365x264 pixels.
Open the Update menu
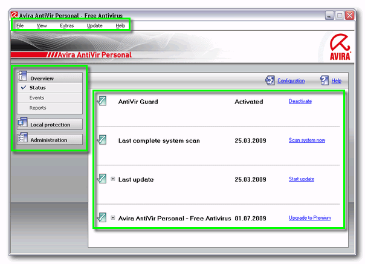(x=94, y=25)
